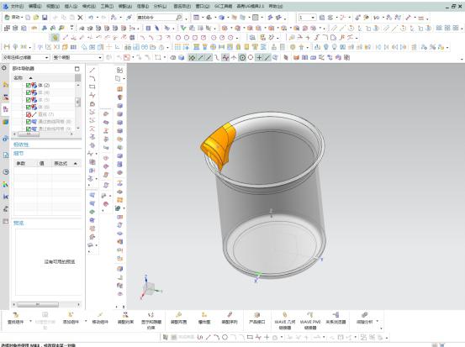Select the Line tool in sketch toolbar

92,70
